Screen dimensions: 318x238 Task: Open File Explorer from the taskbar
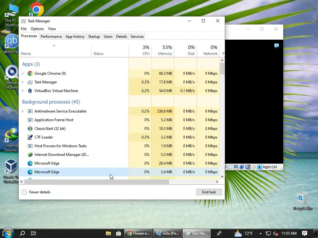[x=108, y=233]
